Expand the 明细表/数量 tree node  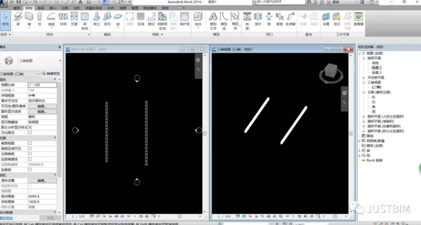coord(359,141)
